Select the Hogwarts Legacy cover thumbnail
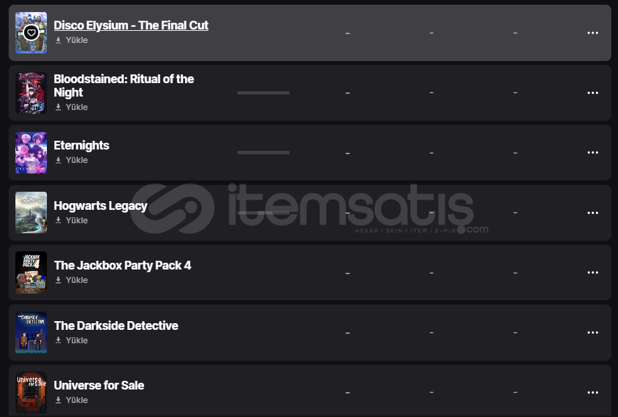The image size is (618, 417). coord(31,213)
